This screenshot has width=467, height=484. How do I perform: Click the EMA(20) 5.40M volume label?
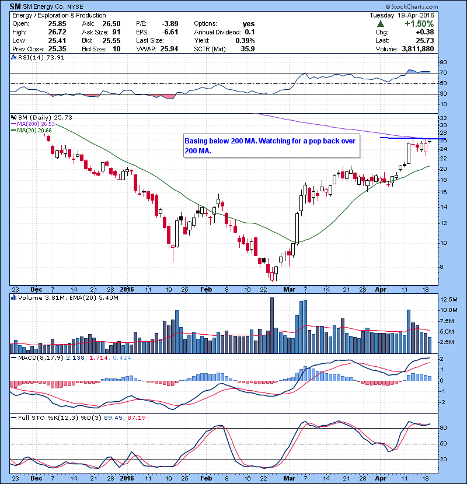click(94, 297)
